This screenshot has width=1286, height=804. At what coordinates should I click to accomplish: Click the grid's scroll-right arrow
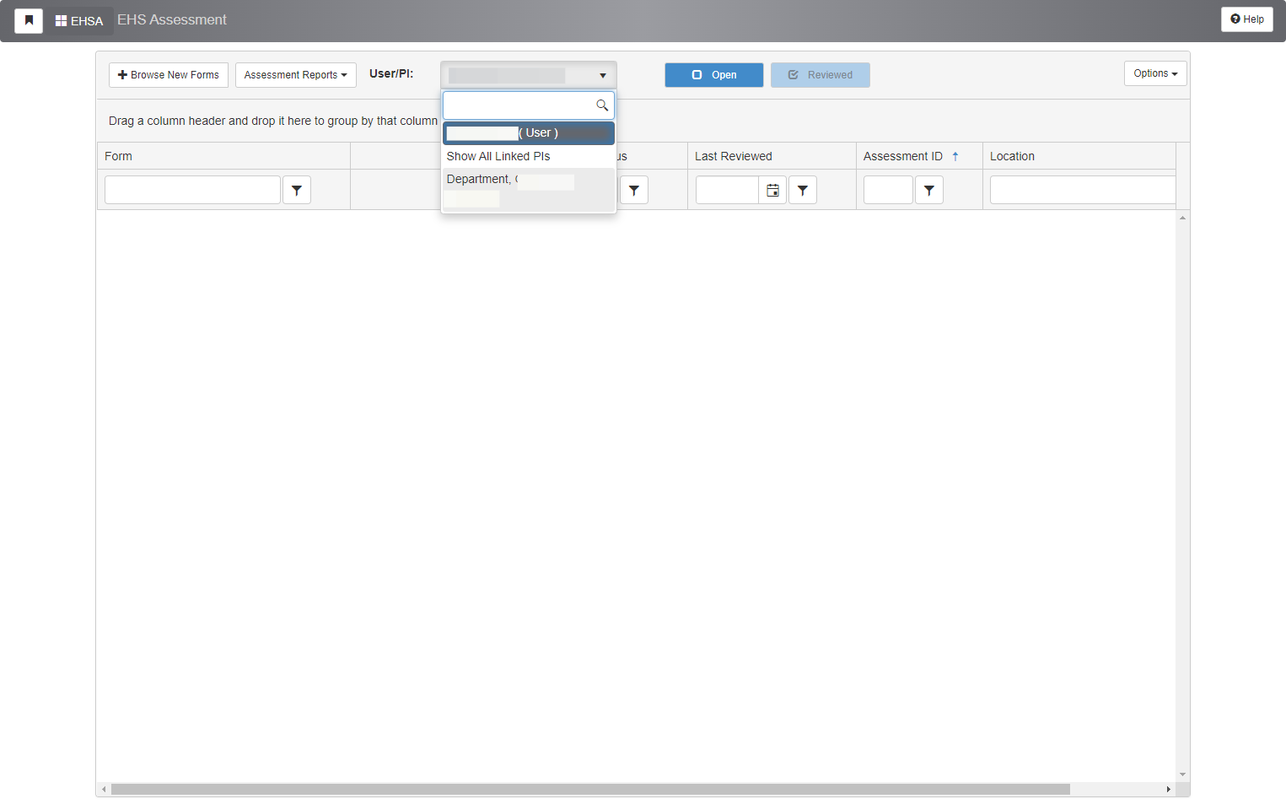tap(1168, 790)
